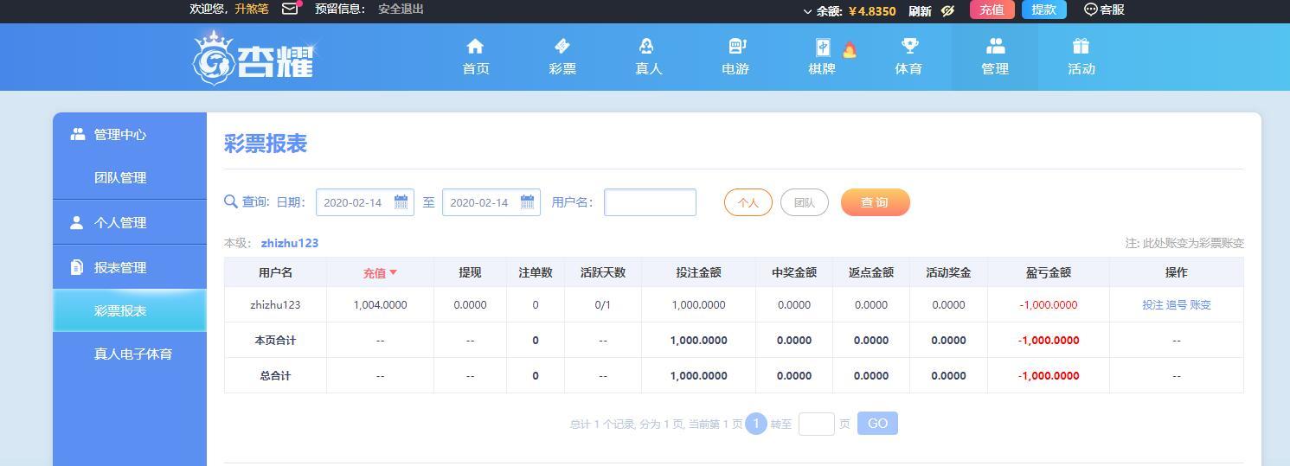Select the 团队 team filter
1290x466 pixels.
coord(805,202)
